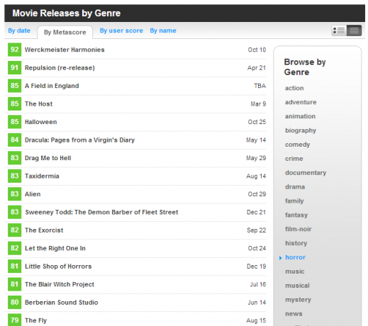Select the By Metascore tab

pyautogui.click(x=65, y=33)
